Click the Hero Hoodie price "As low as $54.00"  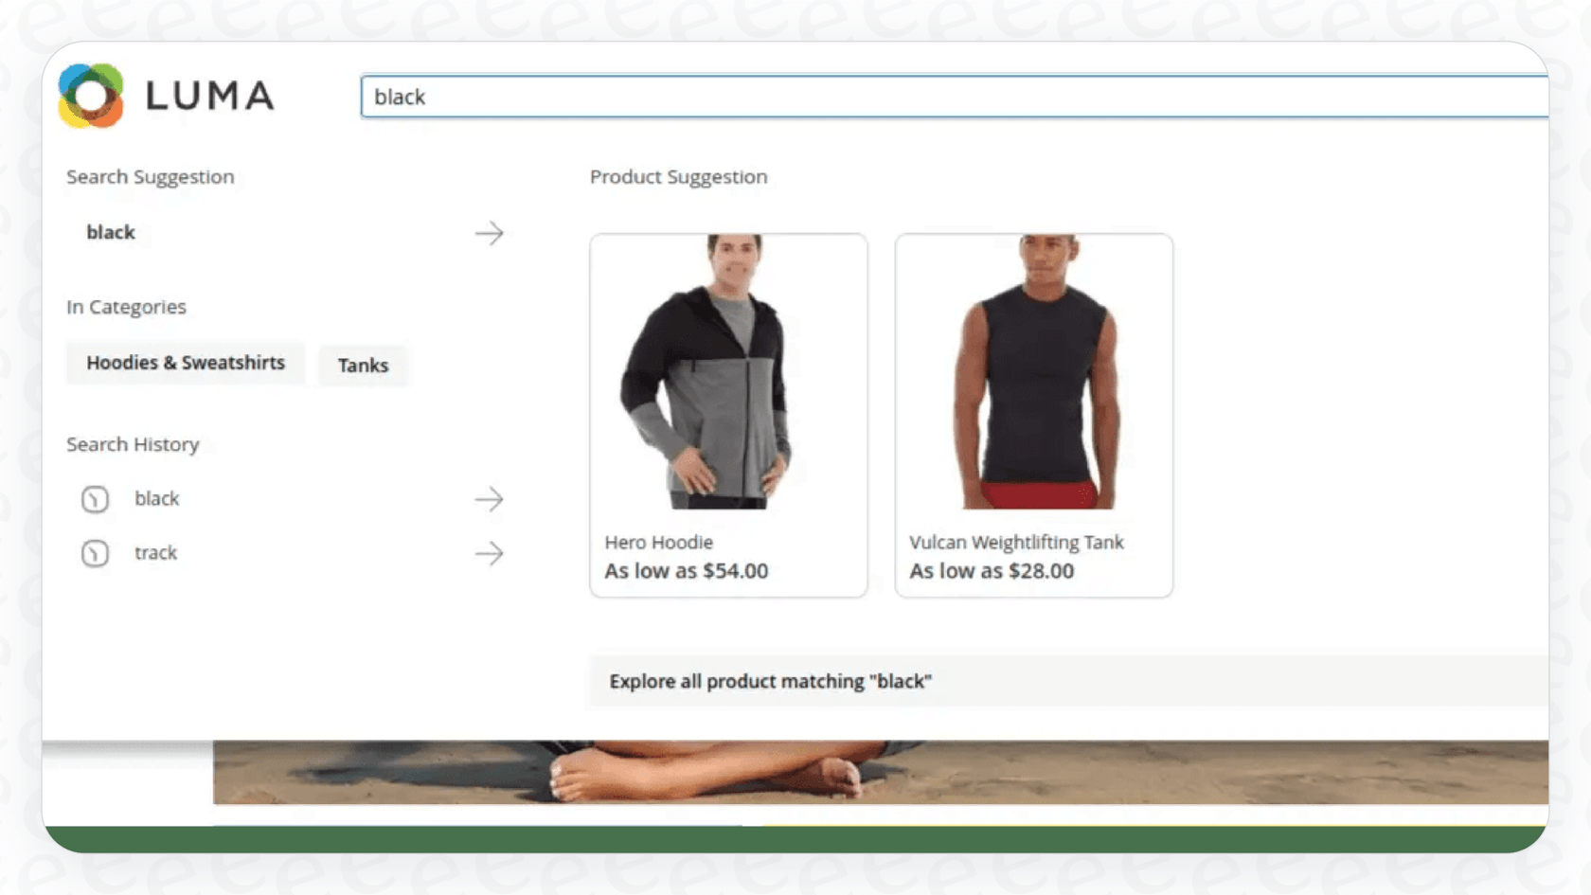click(686, 570)
